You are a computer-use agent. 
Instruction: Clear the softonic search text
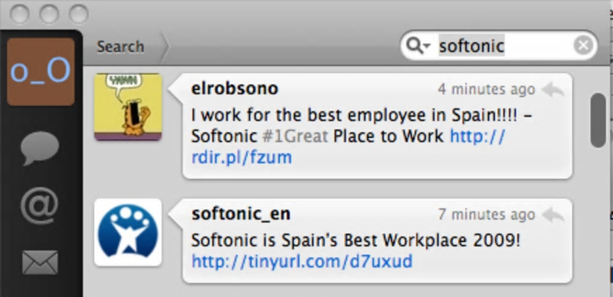pyautogui.click(x=582, y=46)
